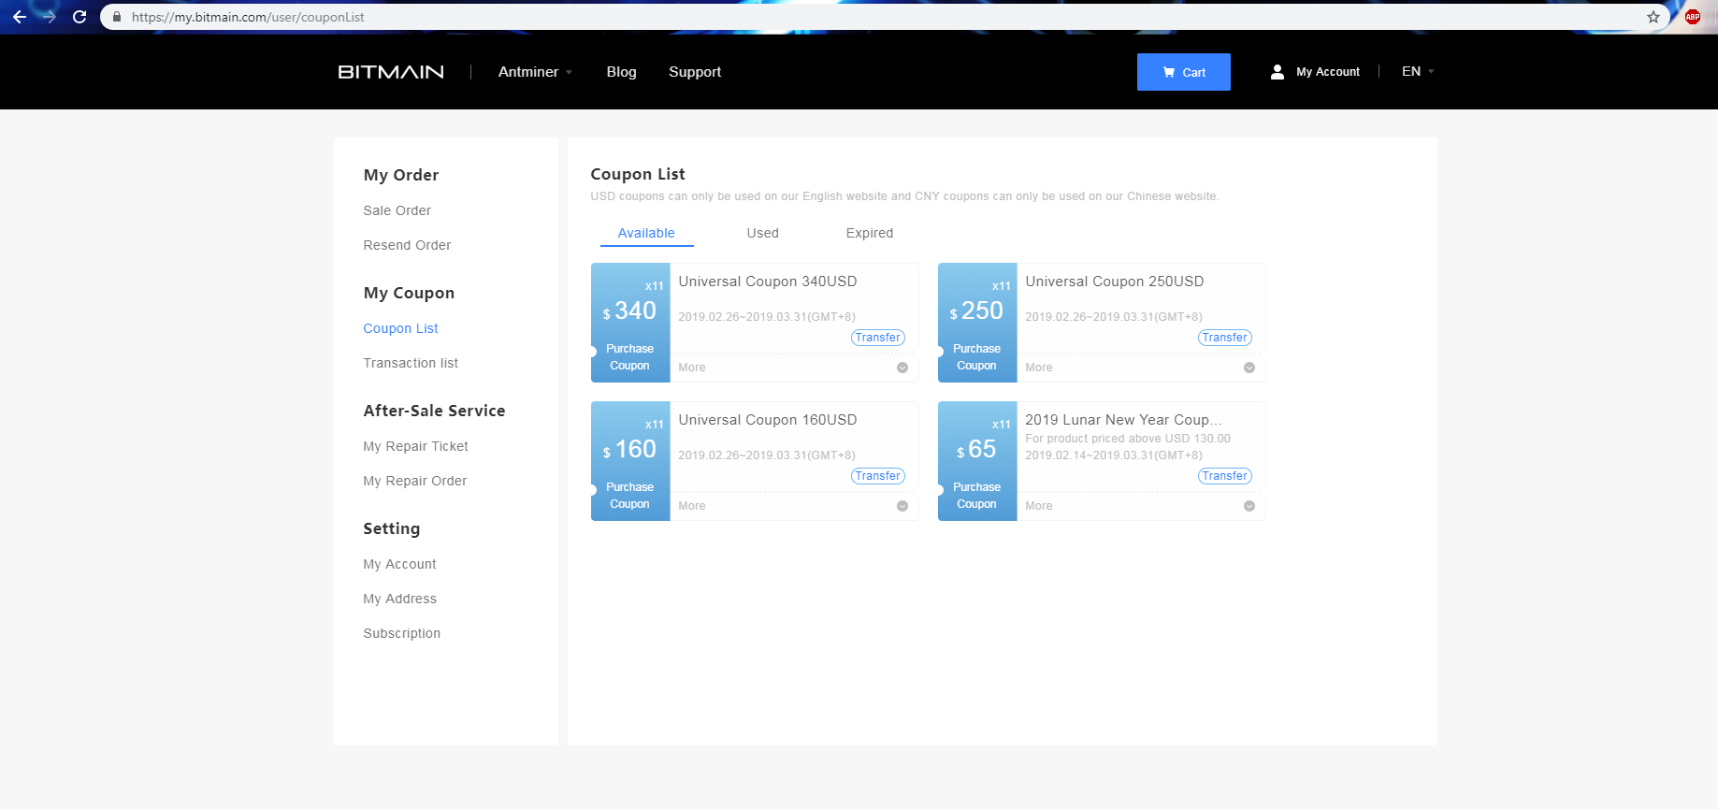The image size is (1718, 809).
Task: Click the $65 Purchase Coupon blue card
Action: (x=977, y=461)
